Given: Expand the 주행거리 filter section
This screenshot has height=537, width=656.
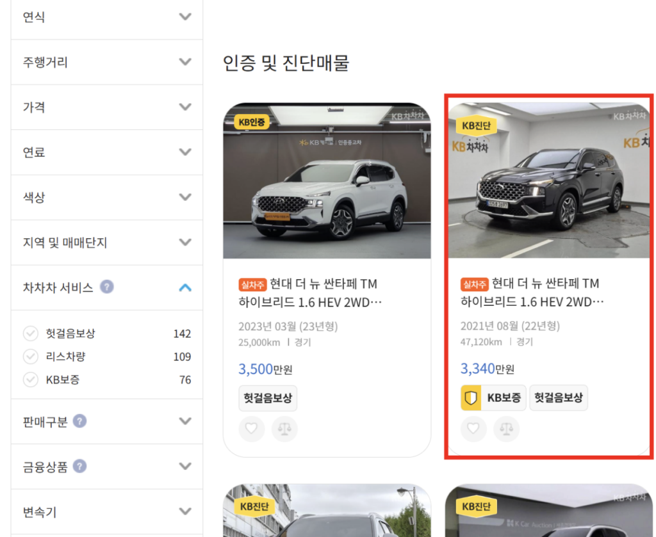Looking at the screenshot, I should pos(185,62).
